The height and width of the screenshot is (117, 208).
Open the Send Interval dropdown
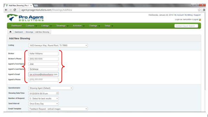pyautogui.click(x=43, y=104)
